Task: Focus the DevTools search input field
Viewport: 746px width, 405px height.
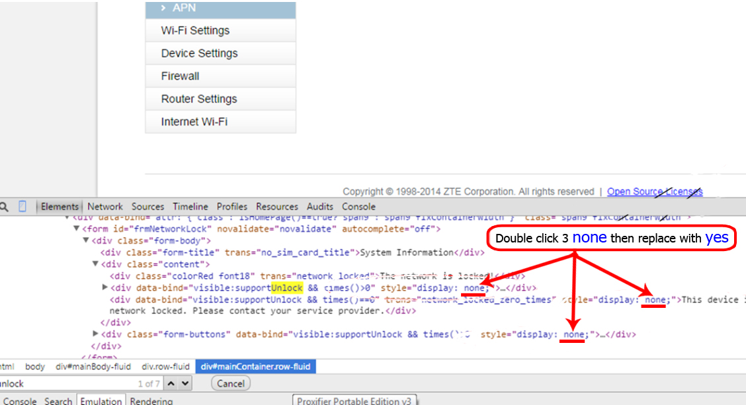Action: point(81,384)
